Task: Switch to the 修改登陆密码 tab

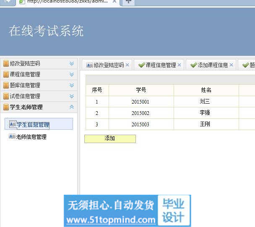Action: pos(109,65)
